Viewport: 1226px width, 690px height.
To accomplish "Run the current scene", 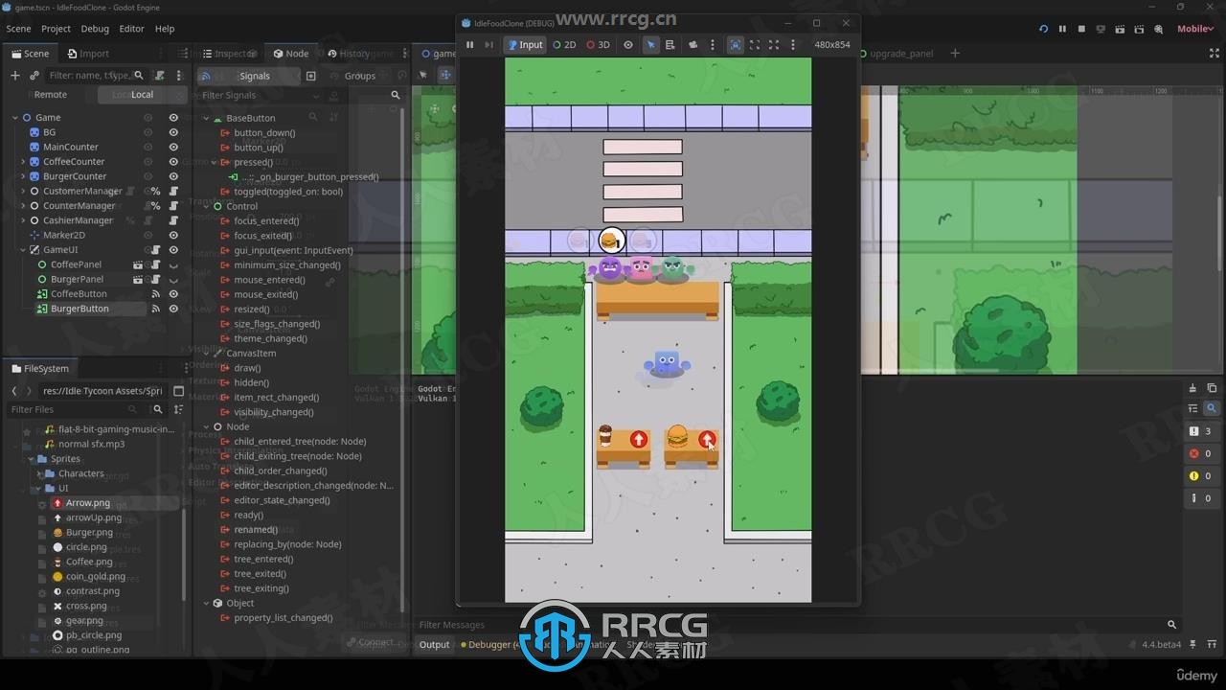I will pos(1120,29).
